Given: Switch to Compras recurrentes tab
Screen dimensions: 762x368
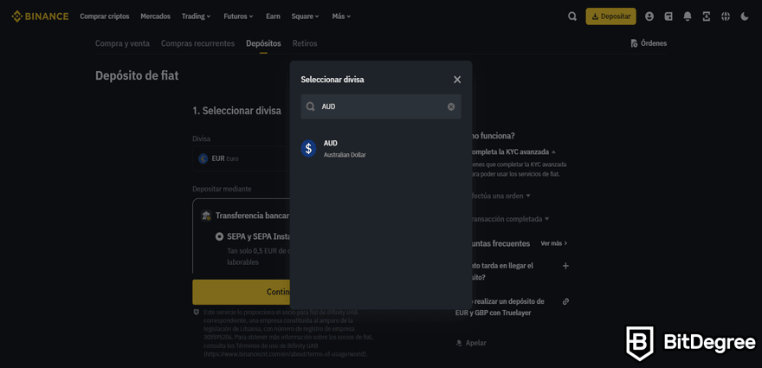Looking at the screenshot, I should click(197, 43).
